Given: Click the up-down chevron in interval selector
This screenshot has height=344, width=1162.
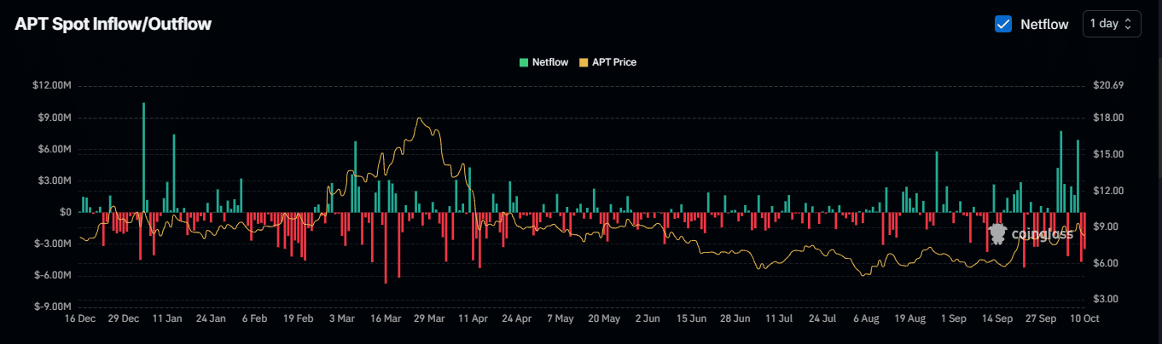Looking at the screenshot, I should coord(1129,24).
